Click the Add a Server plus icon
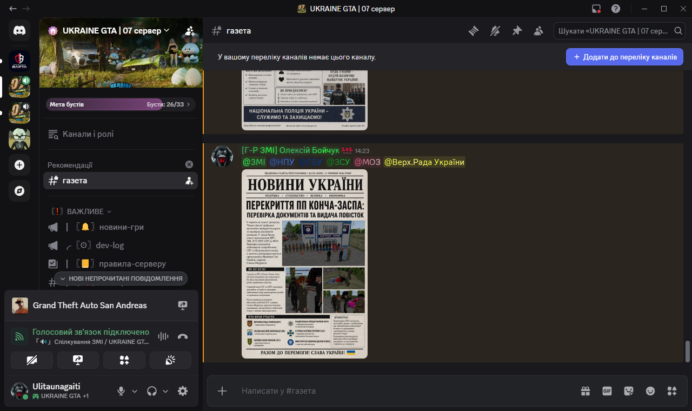This screenshot has height=411, width=692. pyautogui.click(x=19, y=165)
